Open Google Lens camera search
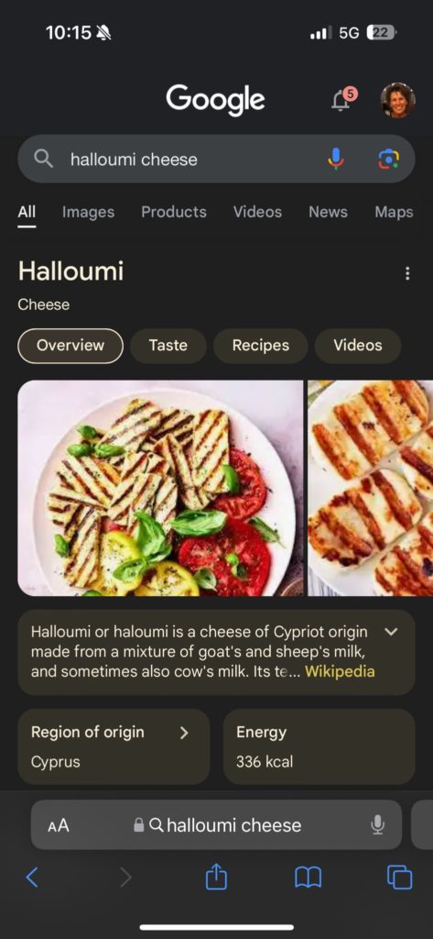This screenshot has width=433, height=939. point(389,159)
